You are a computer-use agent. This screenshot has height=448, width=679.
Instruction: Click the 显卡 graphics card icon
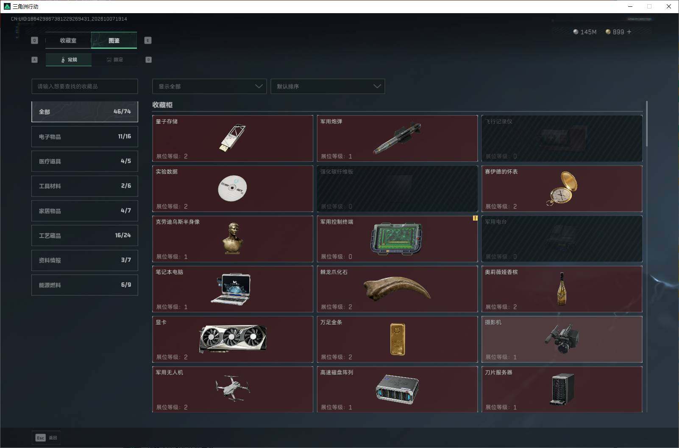(x=232, y=339)
